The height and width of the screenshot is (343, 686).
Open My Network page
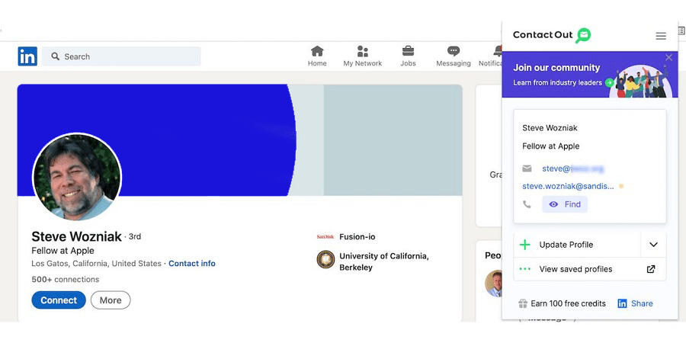362,56
